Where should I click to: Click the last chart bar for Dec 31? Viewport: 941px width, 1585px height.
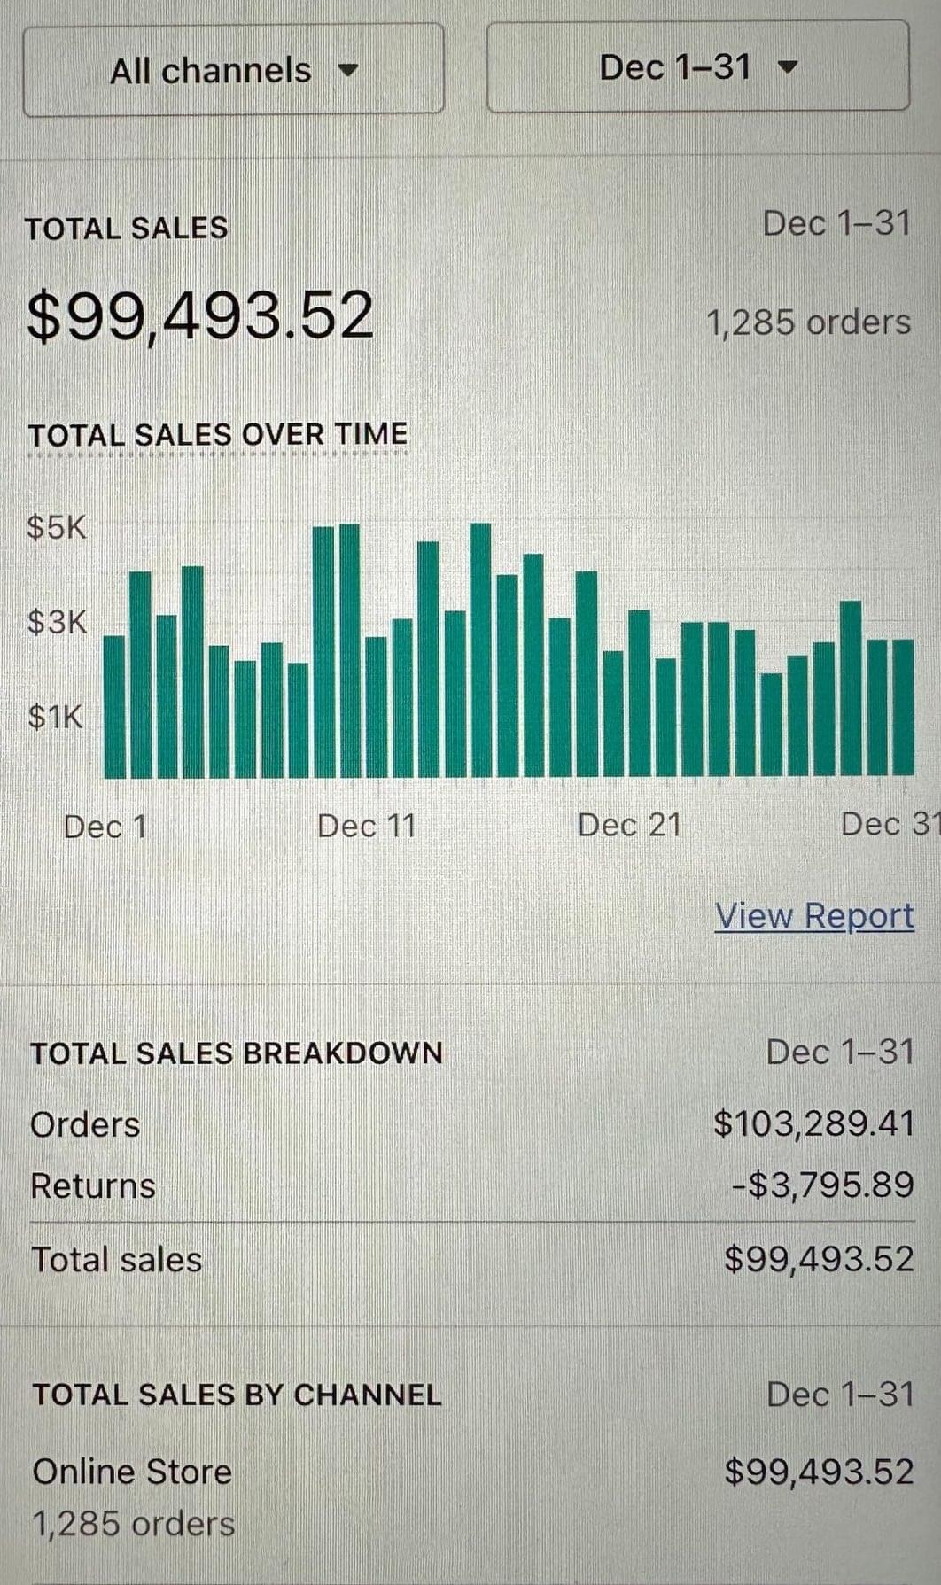point(903,707)
